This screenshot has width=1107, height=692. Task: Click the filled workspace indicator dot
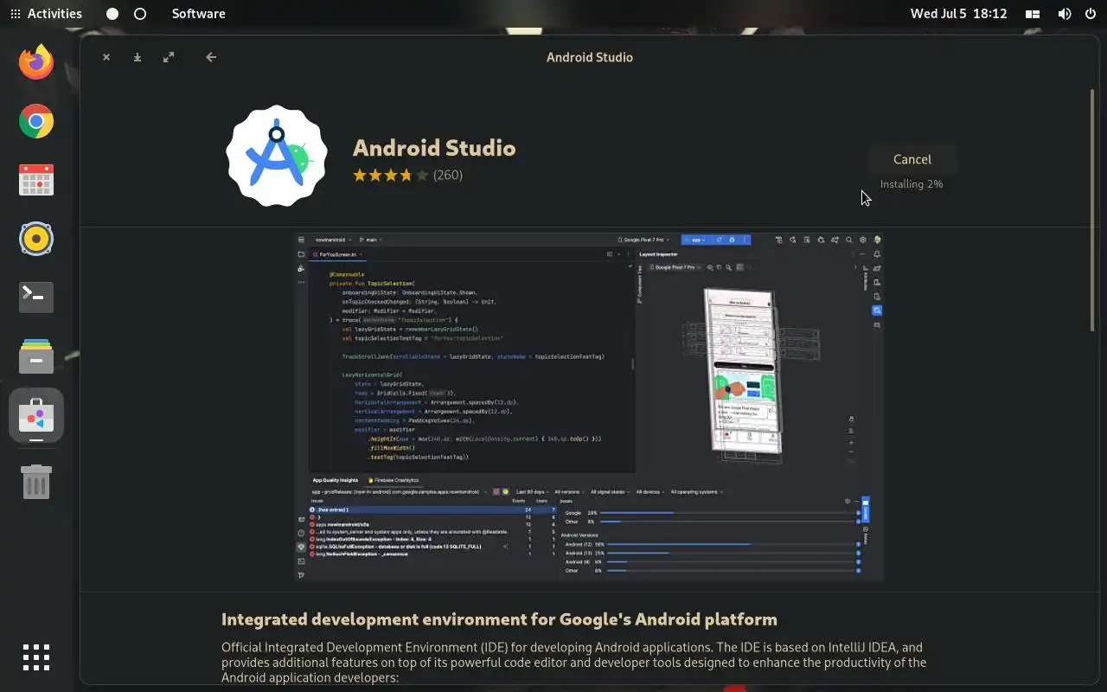(x=112, y=14)
